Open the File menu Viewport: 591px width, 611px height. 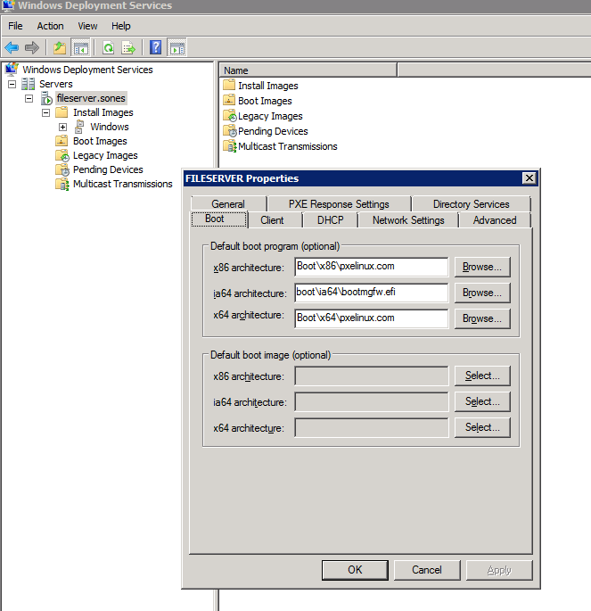pyautogui.click(x=15, y=26)
